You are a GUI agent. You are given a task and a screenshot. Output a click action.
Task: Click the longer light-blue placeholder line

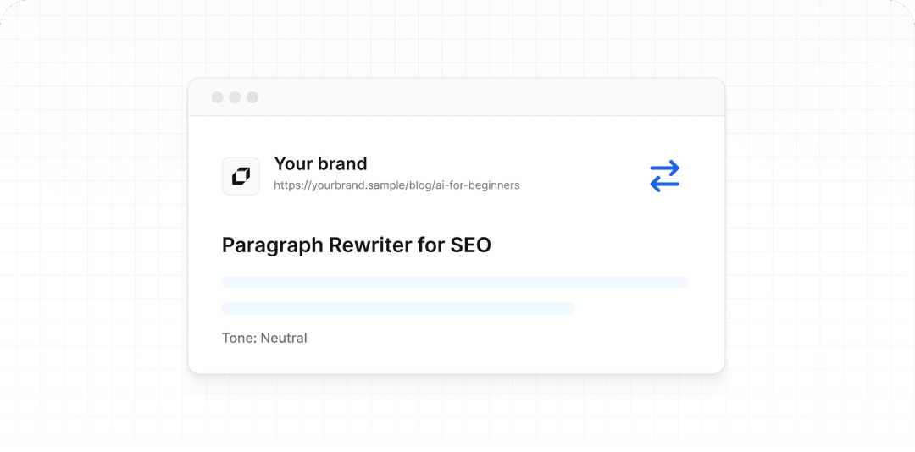tap(454, 282)
